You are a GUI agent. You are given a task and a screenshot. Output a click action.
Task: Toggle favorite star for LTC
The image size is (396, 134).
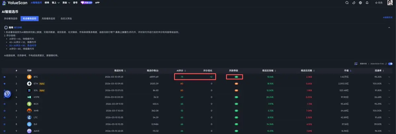[x=4, y=118]
